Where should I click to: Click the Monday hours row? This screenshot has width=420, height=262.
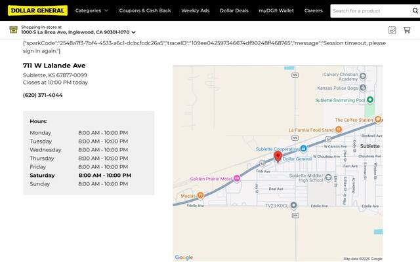coord(79,133)
